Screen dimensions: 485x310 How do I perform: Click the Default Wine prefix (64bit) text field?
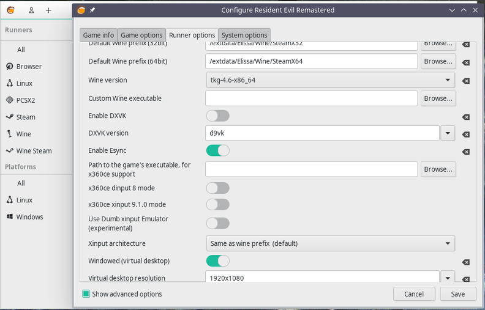coord(312,61)
